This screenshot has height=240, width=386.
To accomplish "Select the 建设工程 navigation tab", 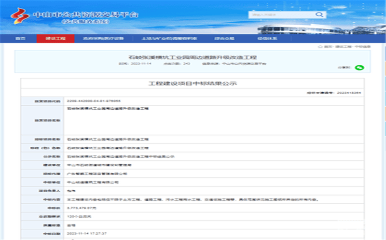I will pos(55,38).
